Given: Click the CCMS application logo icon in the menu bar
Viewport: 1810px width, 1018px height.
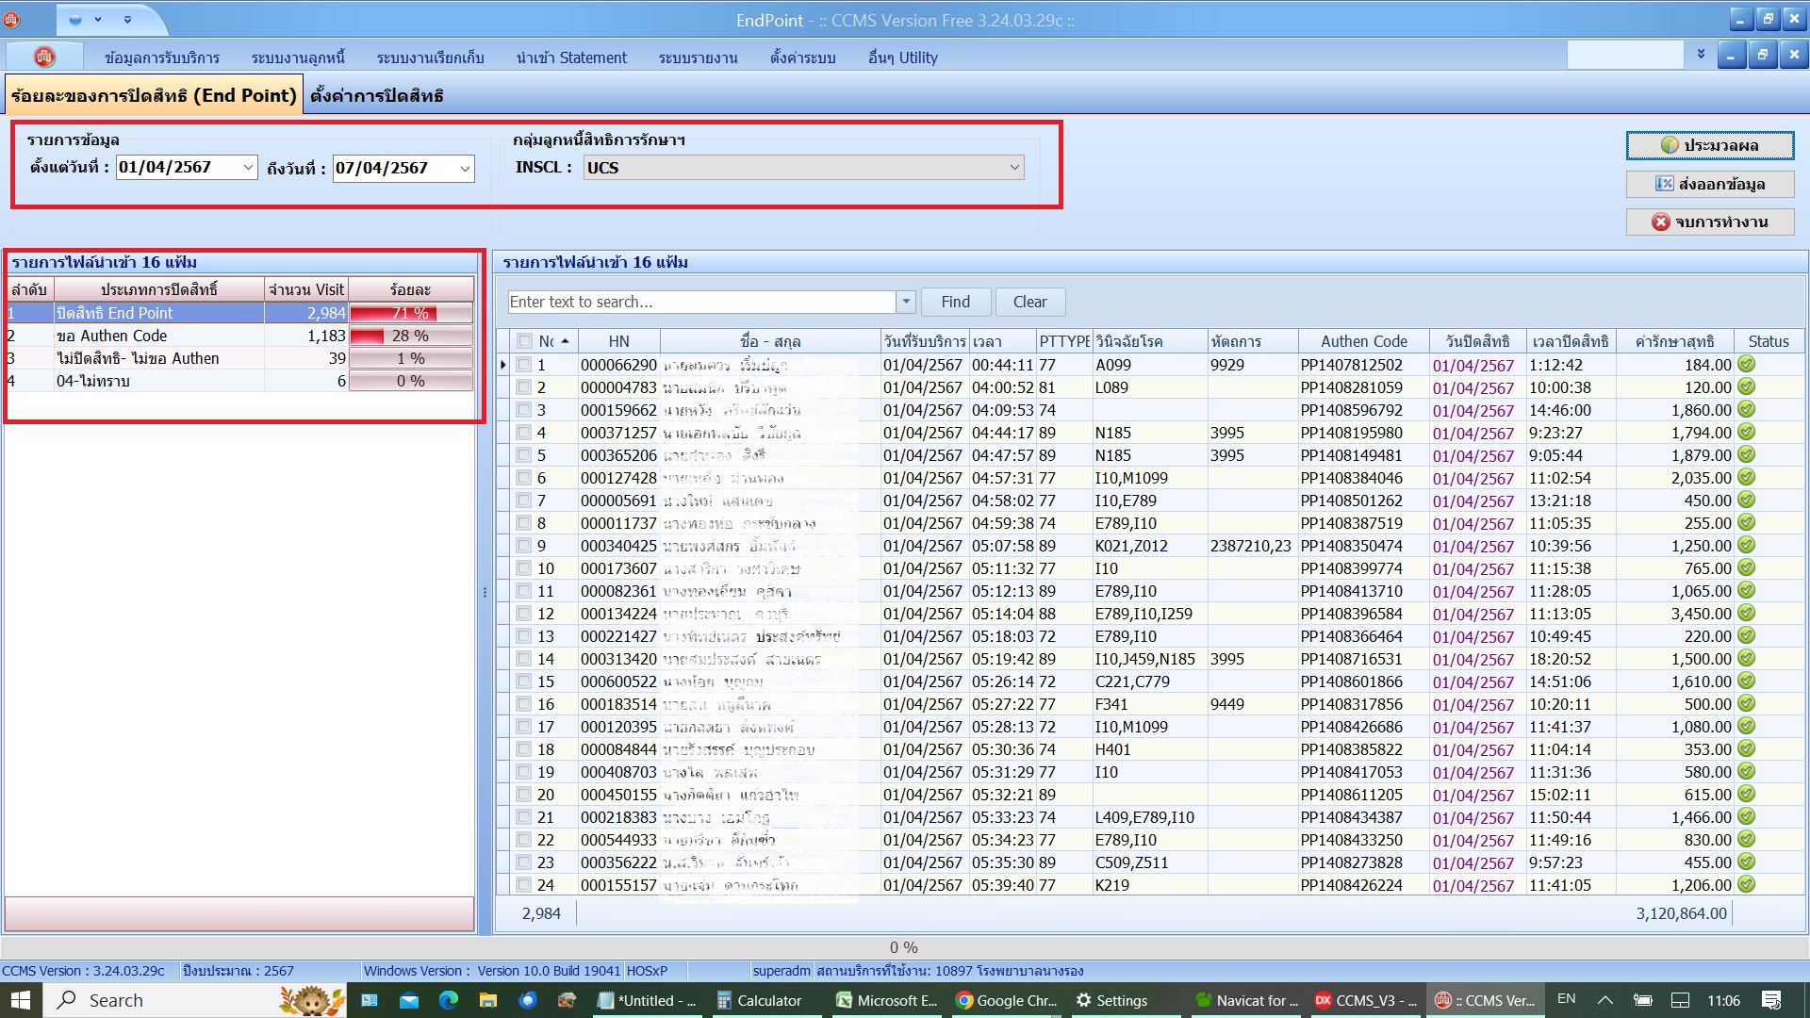Looking at the screenshot, I should pyautogui.click(x=44, y=57).
